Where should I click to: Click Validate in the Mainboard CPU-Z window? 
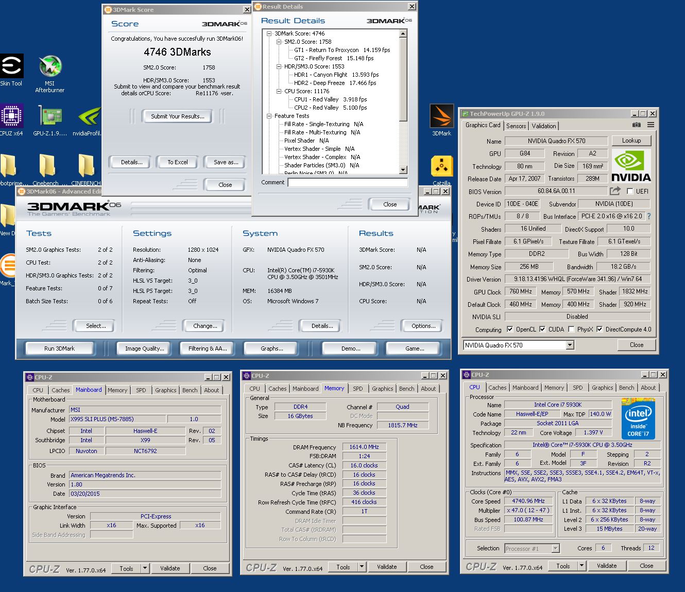[170, 568]
